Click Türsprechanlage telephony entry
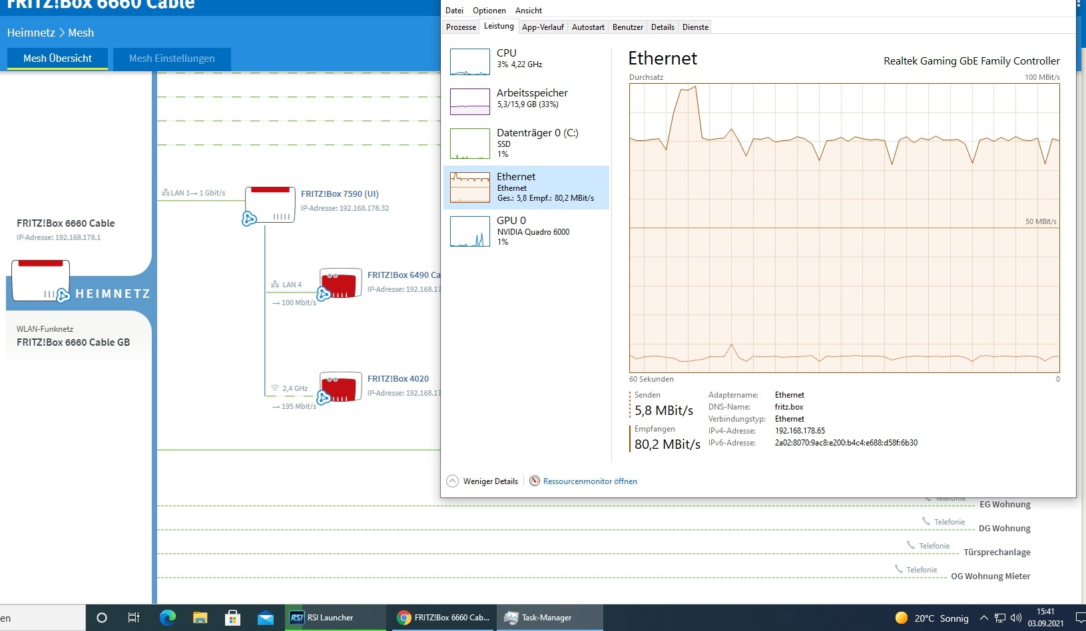The image size is (1086, 631). [x=997, y=553]
